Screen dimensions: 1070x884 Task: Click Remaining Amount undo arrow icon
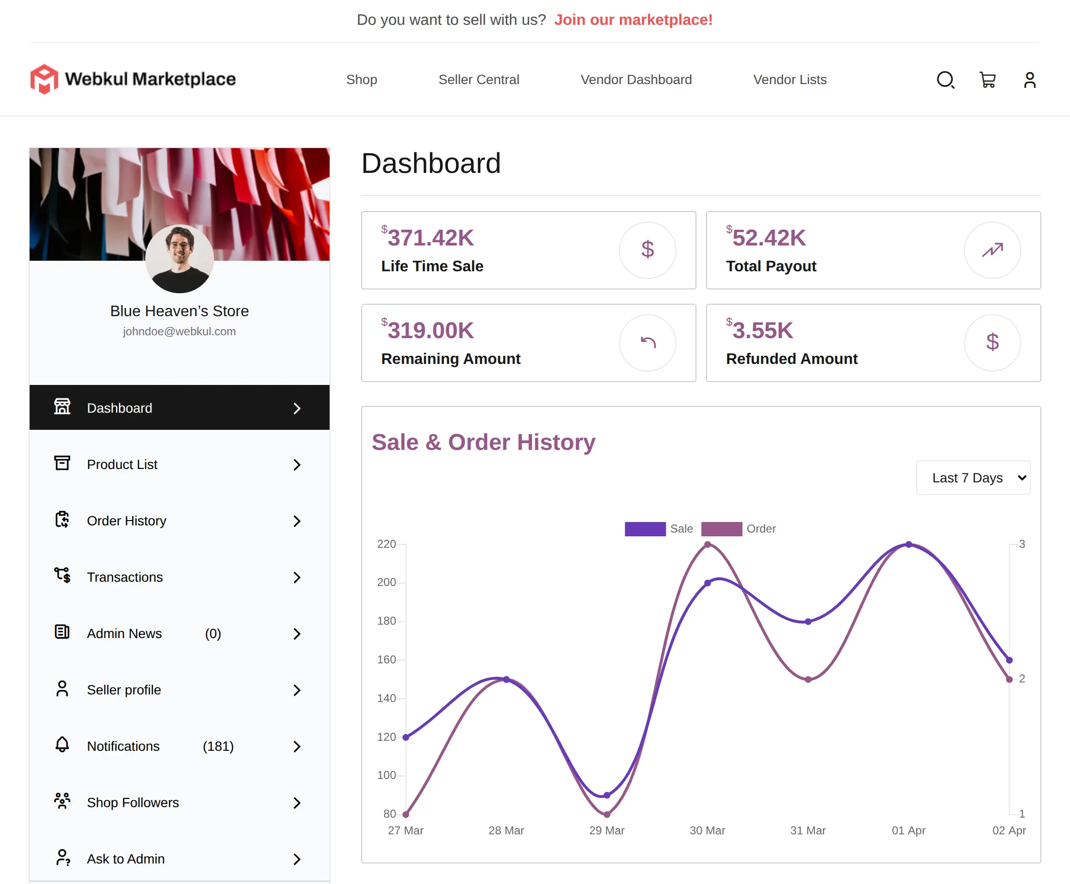click(x=647, y=343)
